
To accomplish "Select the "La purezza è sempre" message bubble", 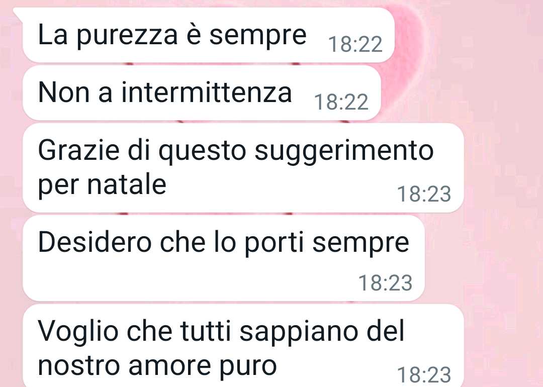I will point(209,35).
